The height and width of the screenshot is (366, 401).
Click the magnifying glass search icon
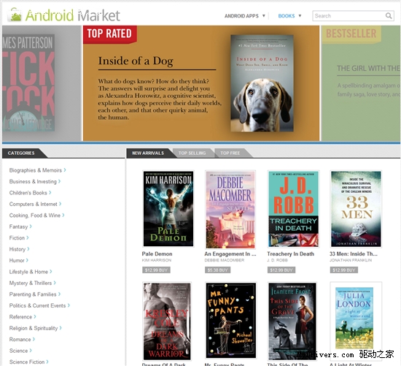[x=389, y=16]
